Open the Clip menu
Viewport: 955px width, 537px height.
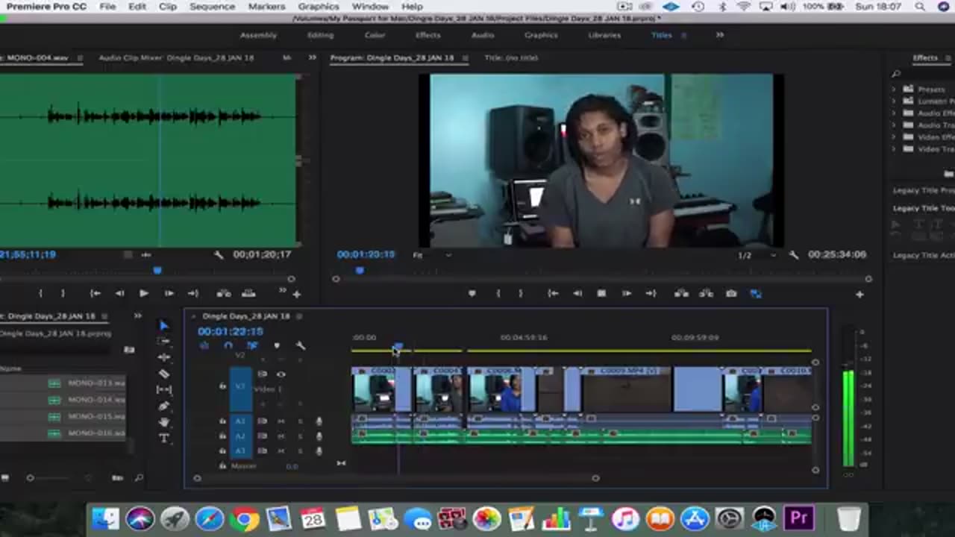(168, 7)
